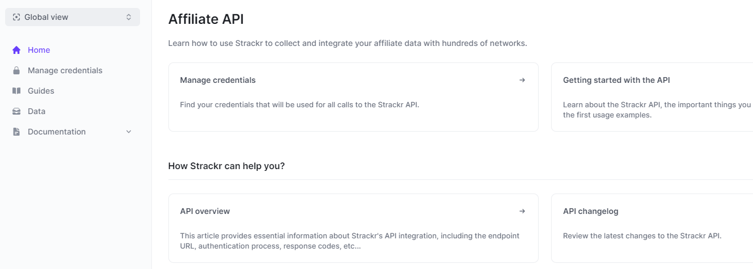Click the arrow on Manage credentials card

[522, 80]
